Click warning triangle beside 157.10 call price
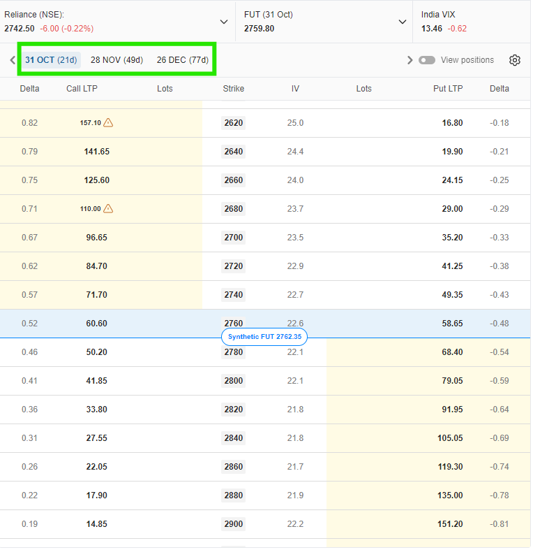Screen dimensions: 533x550 [108, 123]
